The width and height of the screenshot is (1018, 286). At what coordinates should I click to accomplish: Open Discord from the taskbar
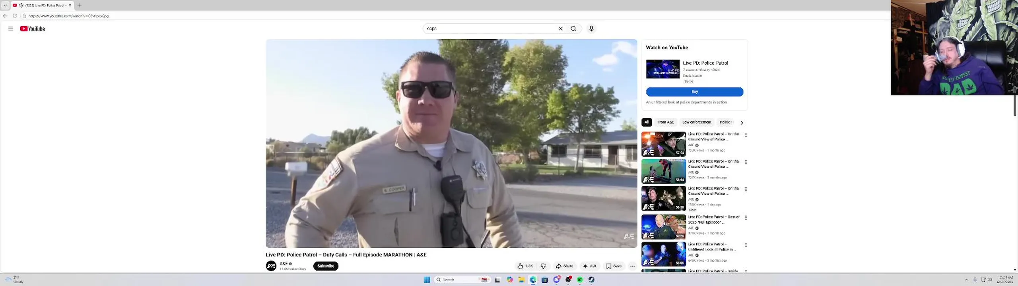click(x=557, y=280)
